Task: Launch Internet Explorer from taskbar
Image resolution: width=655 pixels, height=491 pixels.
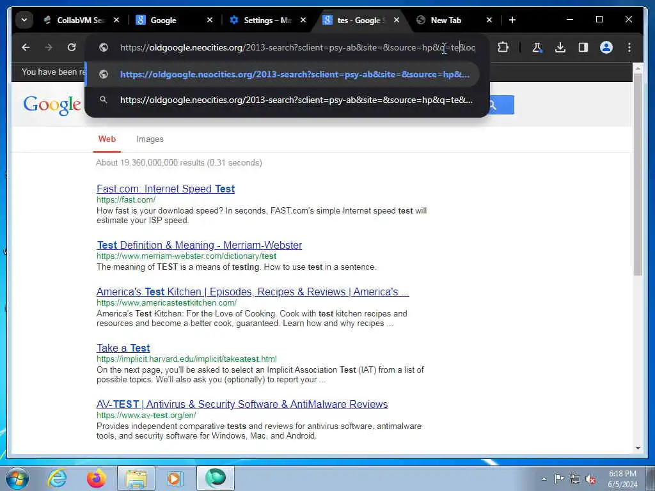Action: [57, 478]
